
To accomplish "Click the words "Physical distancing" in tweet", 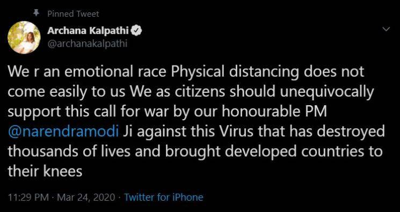I will click(235, 73).
